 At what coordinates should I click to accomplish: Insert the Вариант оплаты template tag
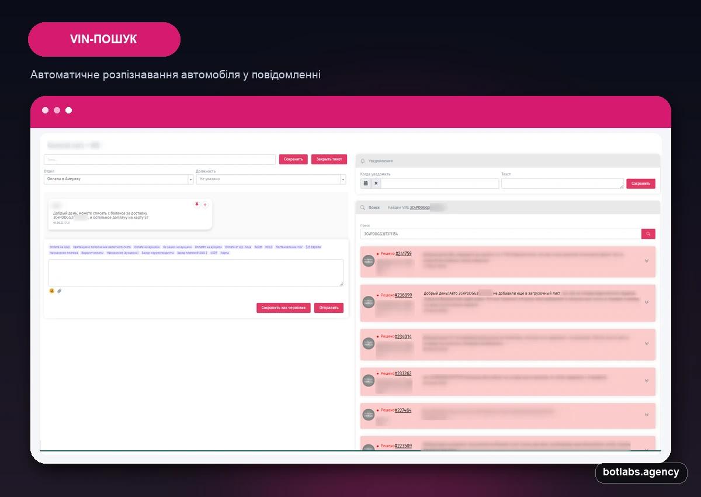click(x=92, y=253)
